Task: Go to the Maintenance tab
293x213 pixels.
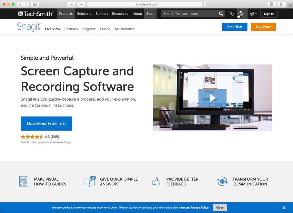Action: [125, 29]
